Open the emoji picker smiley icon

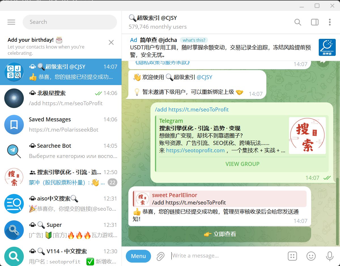(311, 256)
